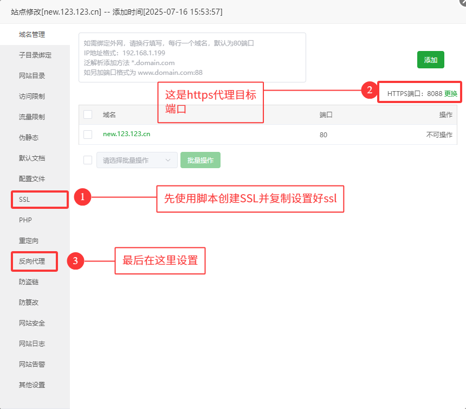This screenshot has height=409, width=466.
Task: Click the green 添加 button
Action: click(x=430, y=60)
